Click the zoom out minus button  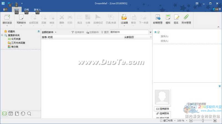(191, 121)
